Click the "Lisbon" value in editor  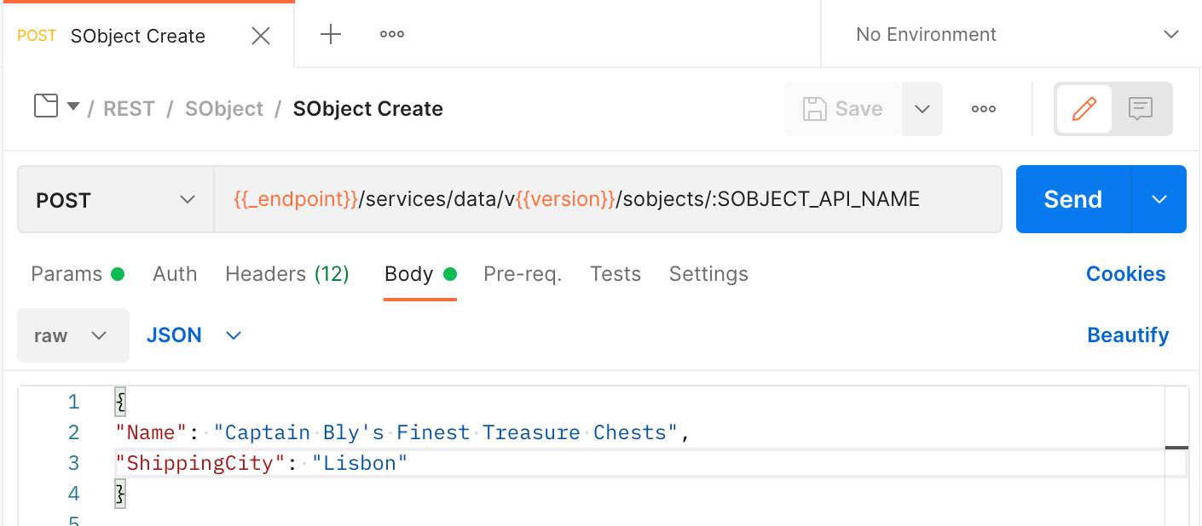(x=360, y=463)
